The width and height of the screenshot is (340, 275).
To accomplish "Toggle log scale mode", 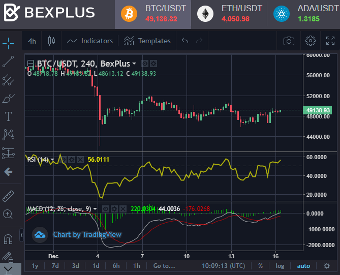I will pyautogui.click(x=280, y=266).
